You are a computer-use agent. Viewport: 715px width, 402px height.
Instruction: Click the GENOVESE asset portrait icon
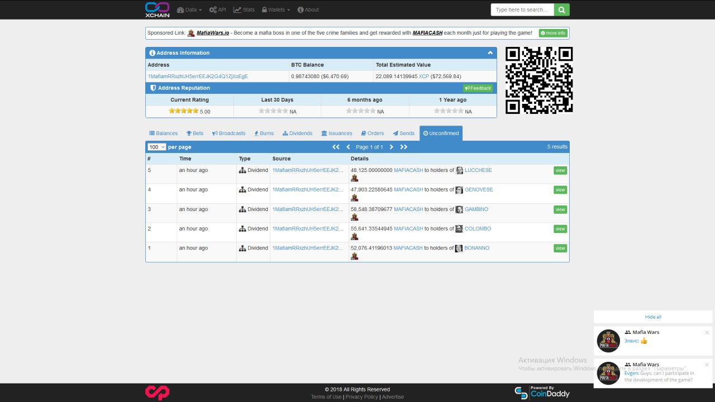(x=459, y=190)
